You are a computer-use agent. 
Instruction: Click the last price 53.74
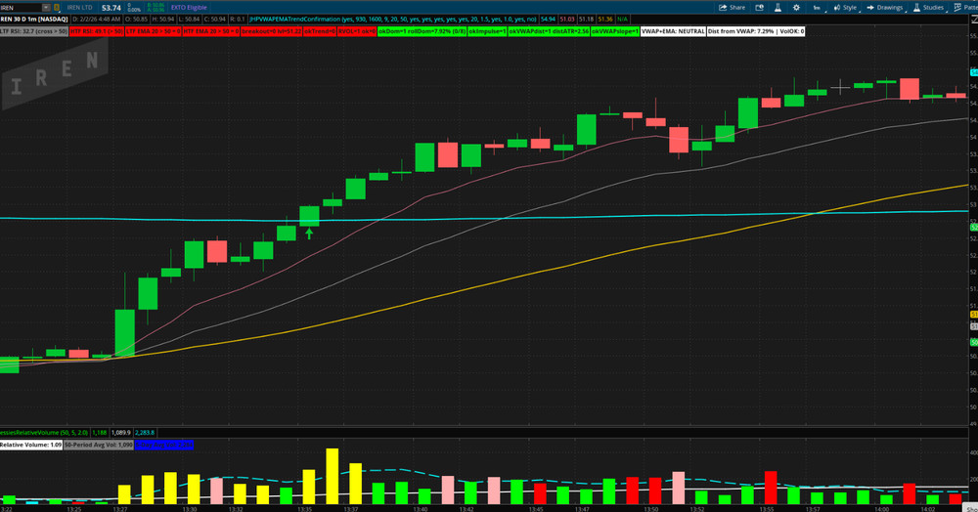[111, 8]
